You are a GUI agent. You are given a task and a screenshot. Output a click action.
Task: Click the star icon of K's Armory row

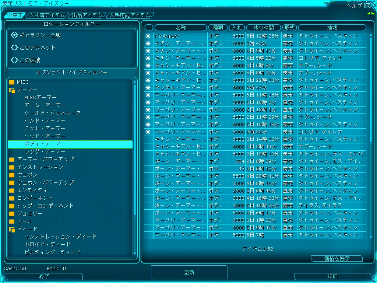coord(148,36)
